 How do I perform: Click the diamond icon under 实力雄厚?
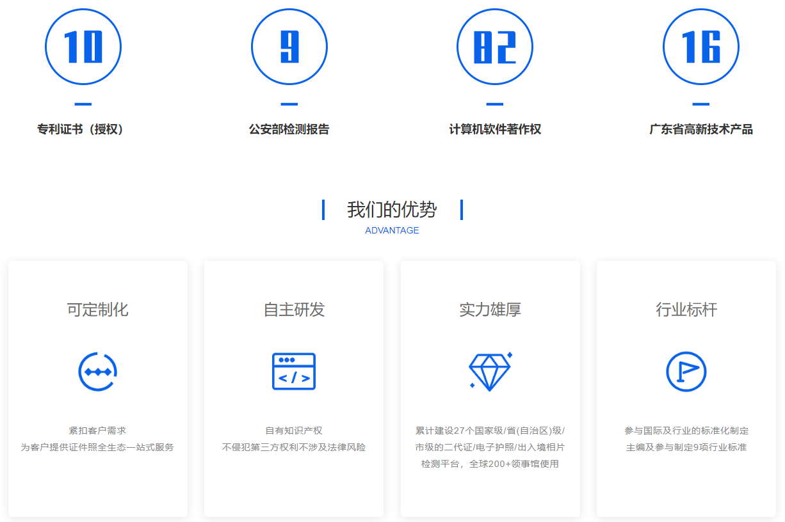[x=490, y=371]
